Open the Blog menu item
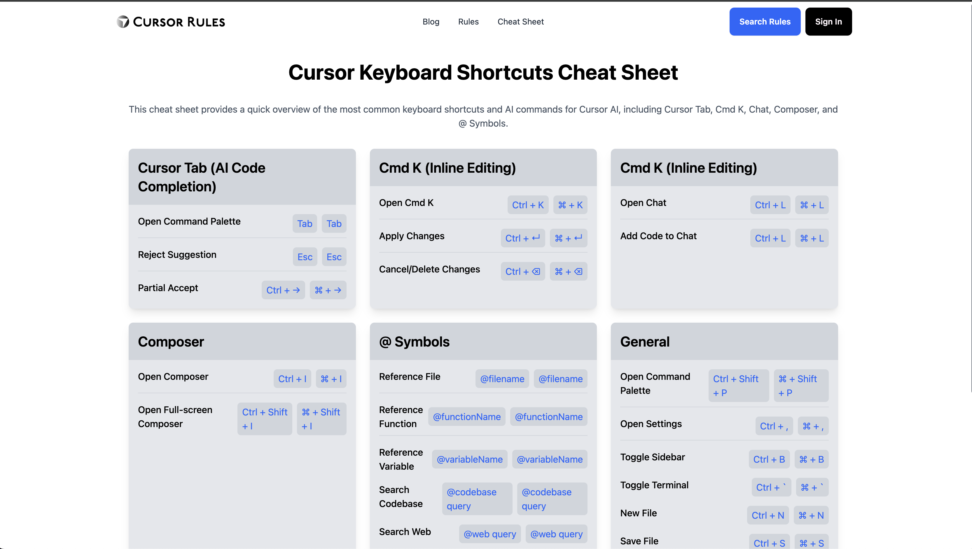972x549 pixels. pos(431,22)
